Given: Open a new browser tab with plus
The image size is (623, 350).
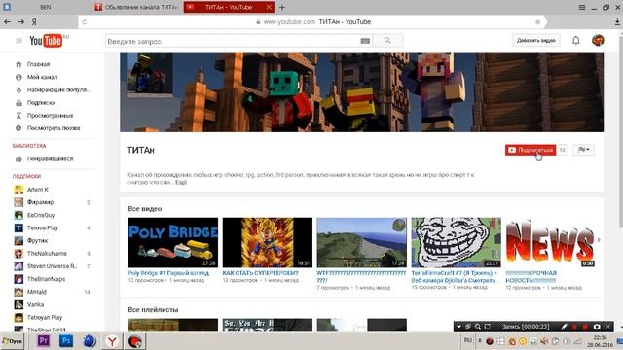Looking at the screenshot, I should click(x=281, y=7).
